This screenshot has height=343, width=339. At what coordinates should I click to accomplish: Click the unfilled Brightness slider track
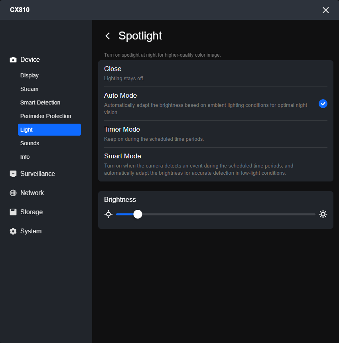229,215
